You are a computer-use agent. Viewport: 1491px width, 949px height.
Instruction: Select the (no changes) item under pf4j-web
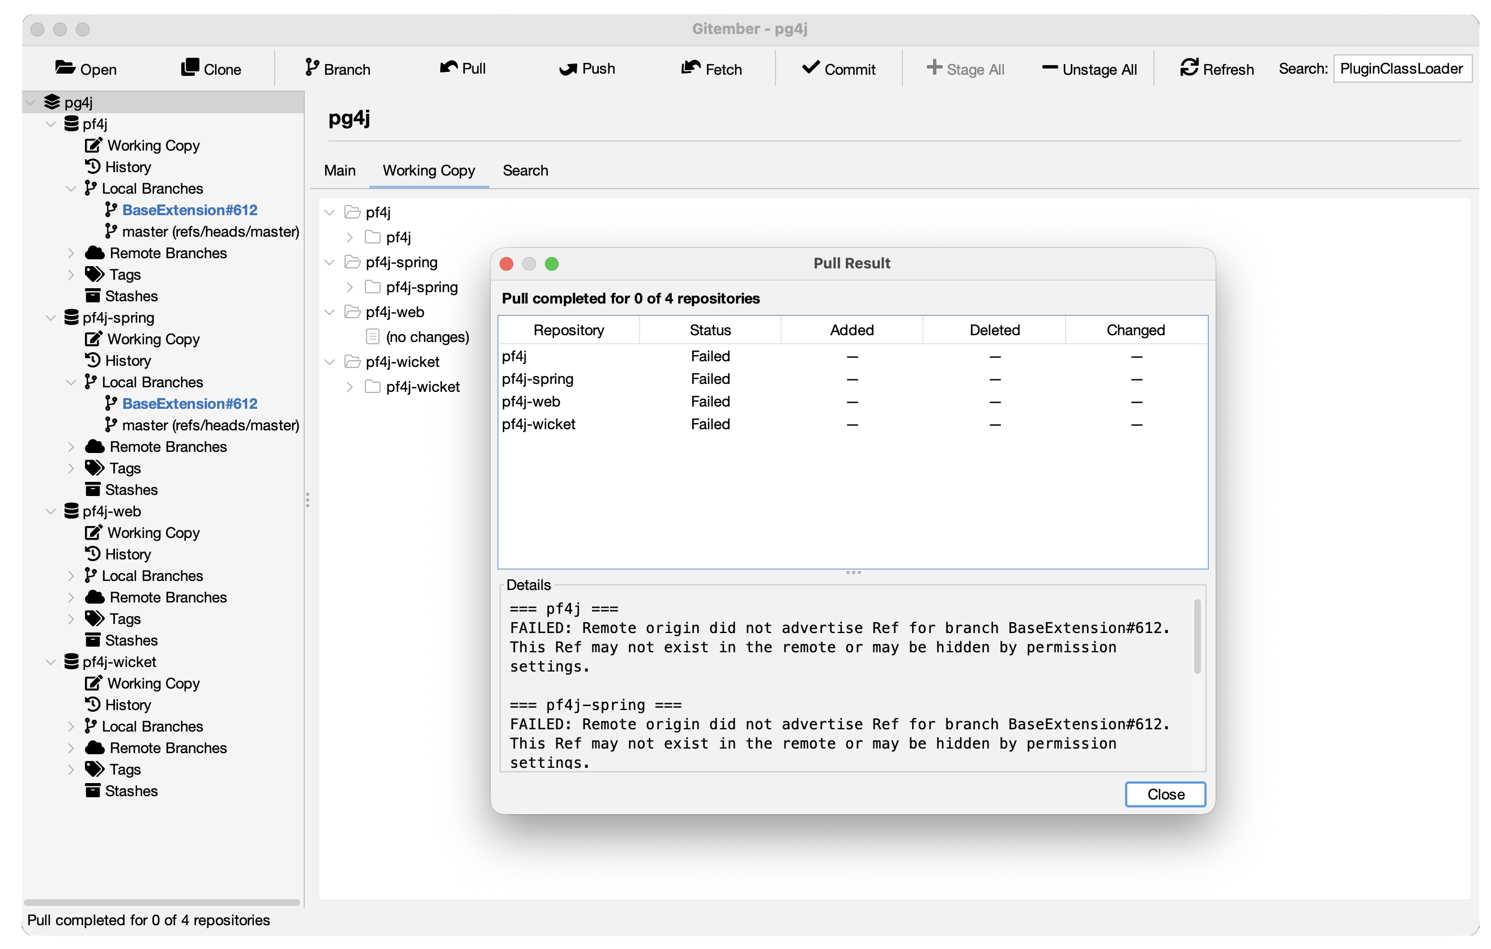click(x=427, y=337)
